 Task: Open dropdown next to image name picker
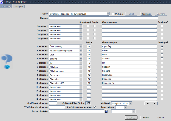134,111
